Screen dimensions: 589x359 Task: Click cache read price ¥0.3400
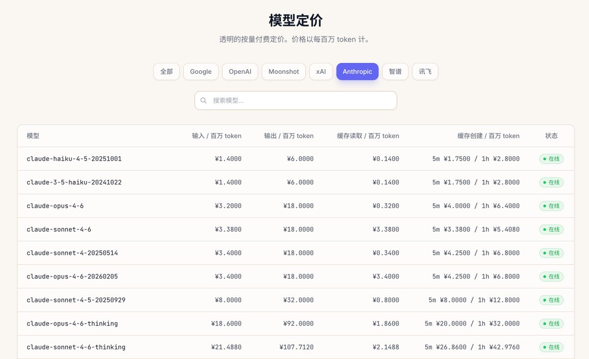coord(386,253)
